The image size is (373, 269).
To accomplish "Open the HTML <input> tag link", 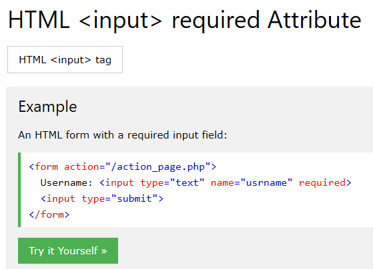I will [65, 60].
